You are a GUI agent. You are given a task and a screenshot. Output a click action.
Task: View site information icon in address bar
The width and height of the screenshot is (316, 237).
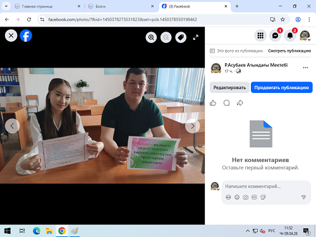[x=42, y=20]
